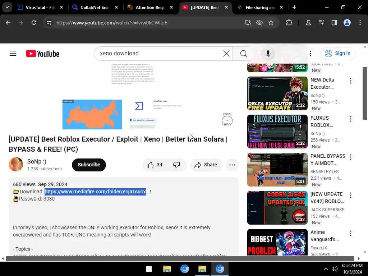Click the vertical page scrollbar thumb
Image resolution: width=368 pixels, height=276 pixels.
[x=365, y=93]
